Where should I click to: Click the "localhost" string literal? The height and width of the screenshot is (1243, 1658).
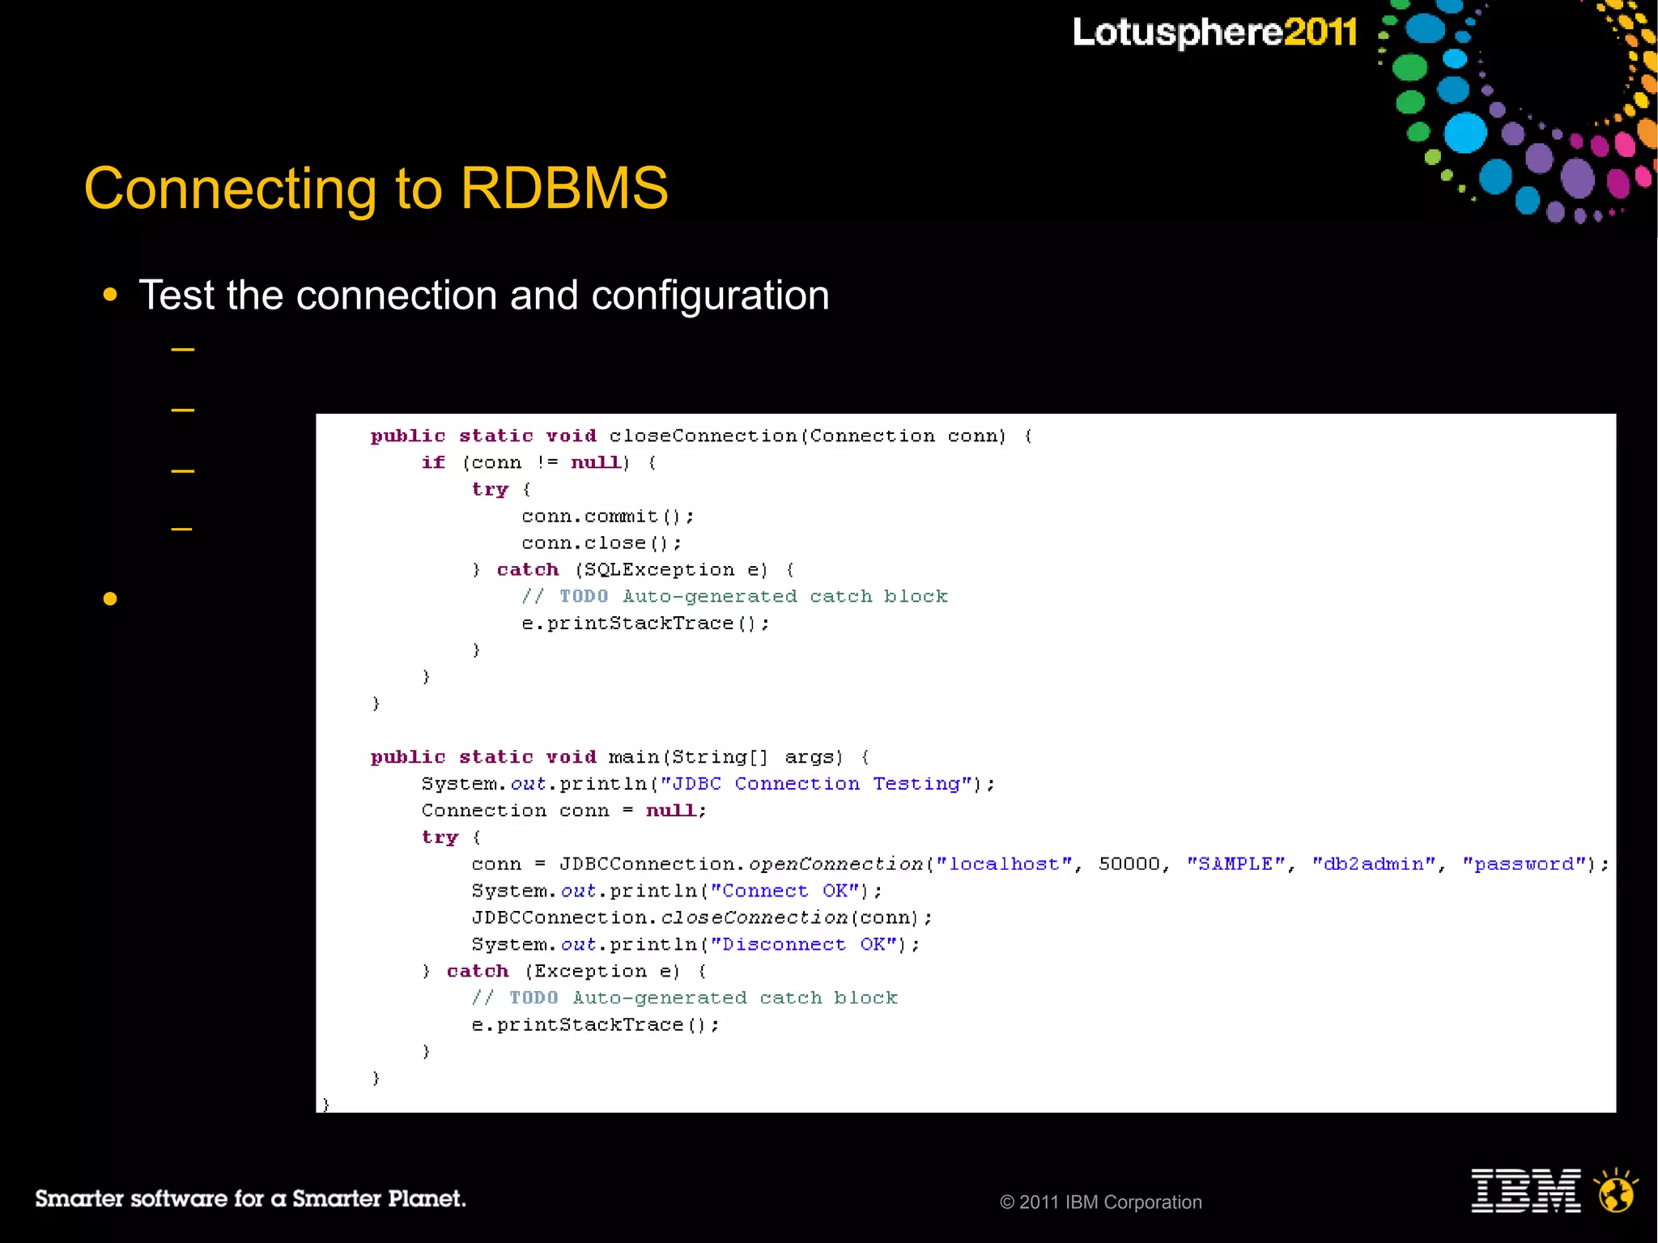pyautogui.click(x=1005, y=864)
